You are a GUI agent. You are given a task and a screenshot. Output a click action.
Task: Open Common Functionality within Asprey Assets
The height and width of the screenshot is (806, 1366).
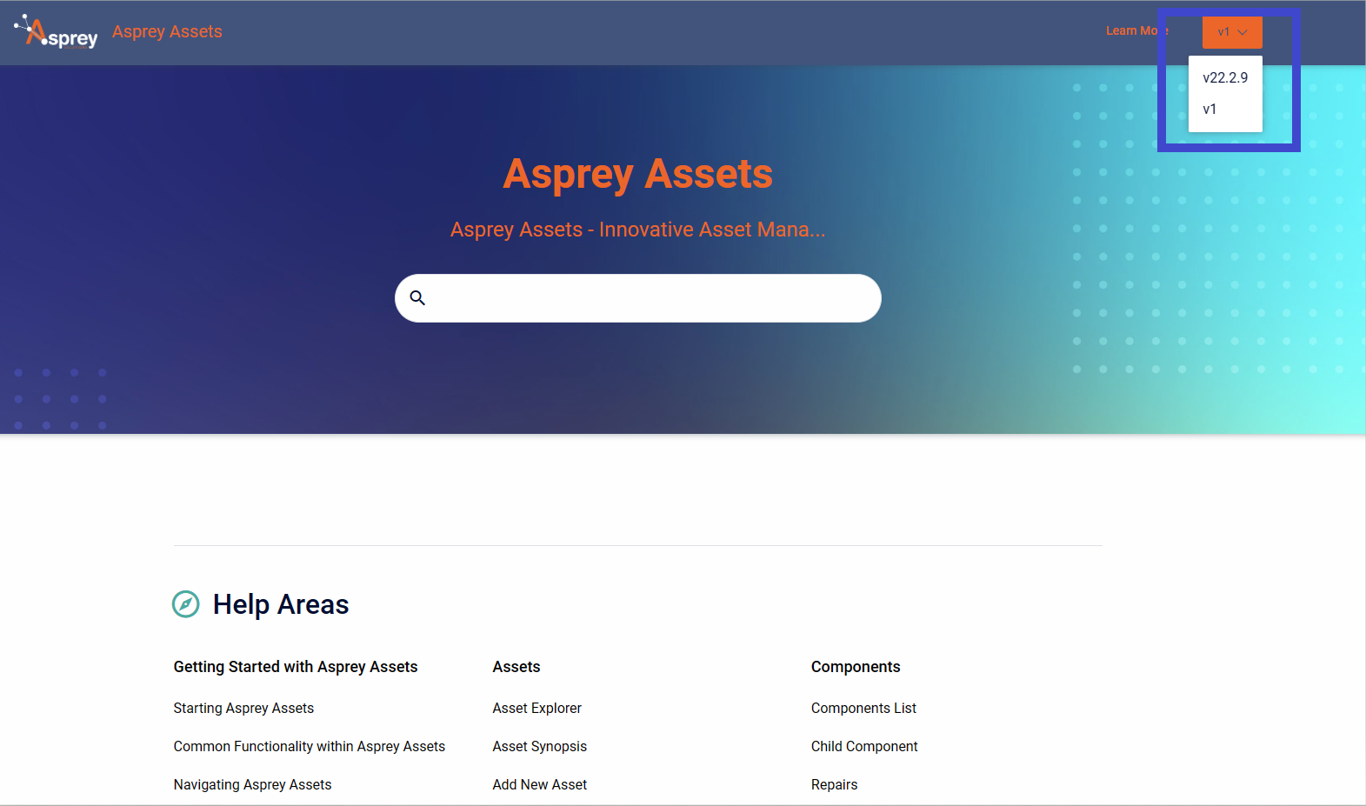(x=309, y=746)
